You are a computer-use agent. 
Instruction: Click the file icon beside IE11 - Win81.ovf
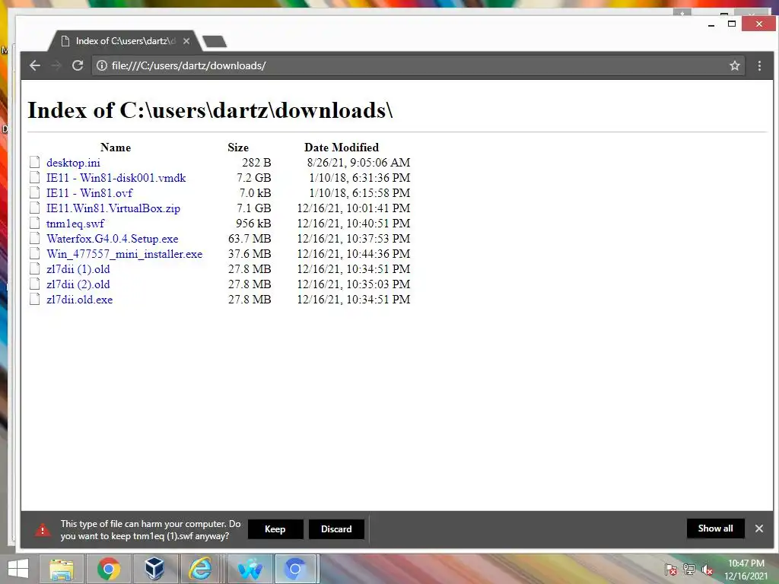click(x=34, y=192)
